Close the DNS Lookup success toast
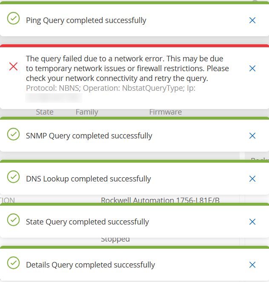Image resolution: width=269 pixels, height=282 pixels. 252,179
